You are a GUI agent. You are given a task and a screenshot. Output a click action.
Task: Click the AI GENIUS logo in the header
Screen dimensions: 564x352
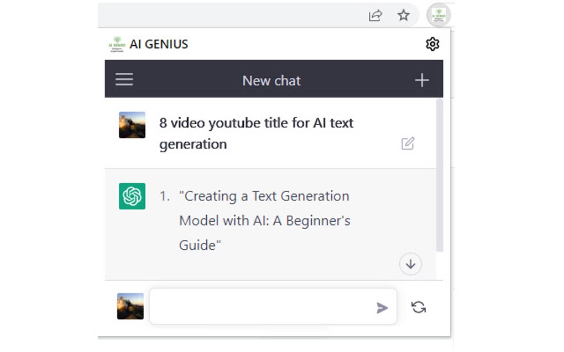coord(117,44)
